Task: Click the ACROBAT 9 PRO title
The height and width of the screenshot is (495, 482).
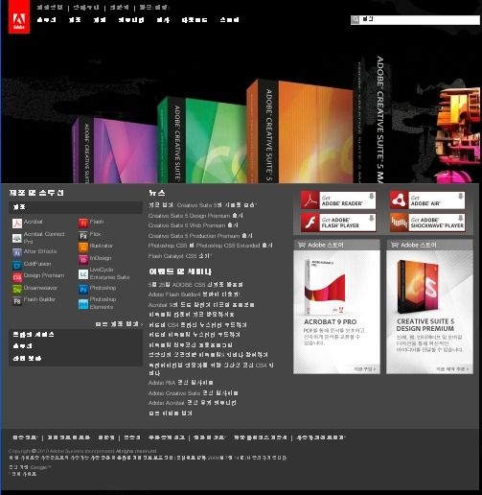Action: [331, 321]
